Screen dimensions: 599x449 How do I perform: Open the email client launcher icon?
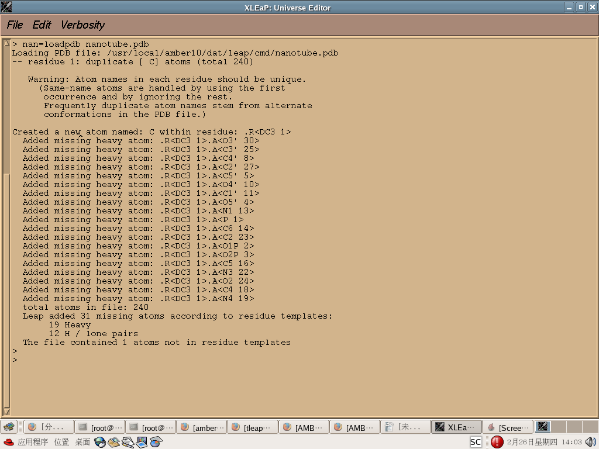coord(113,442)
